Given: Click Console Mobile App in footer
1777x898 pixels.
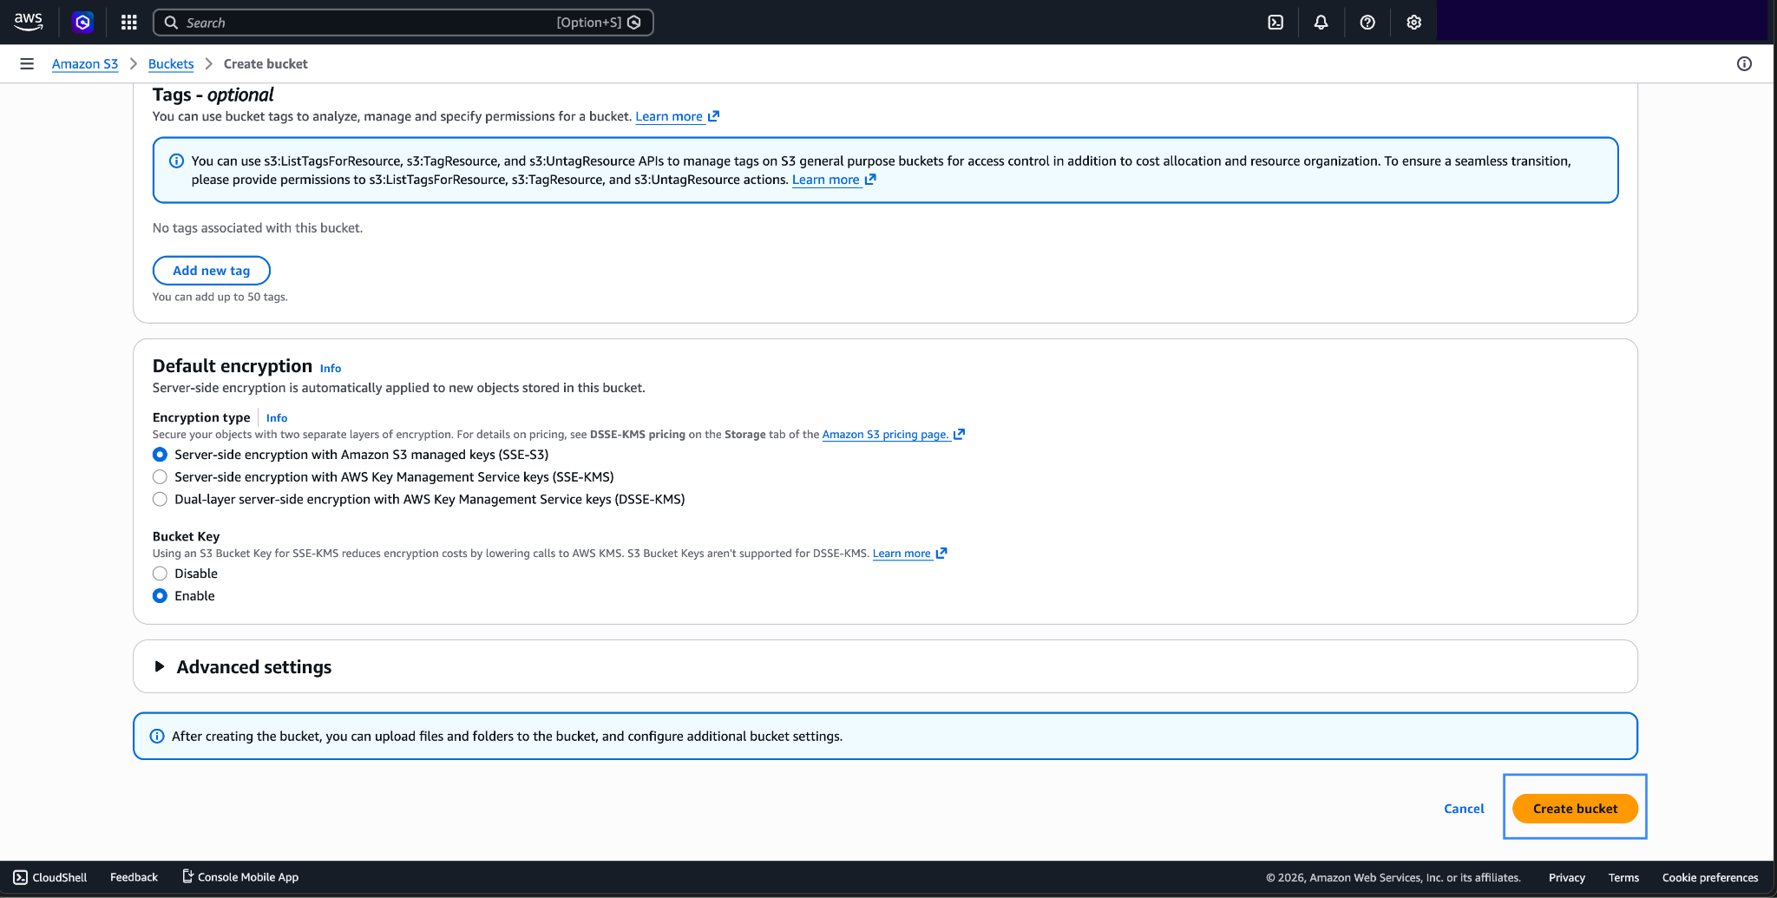Looking at the screenshot, I should click(240, 877).
